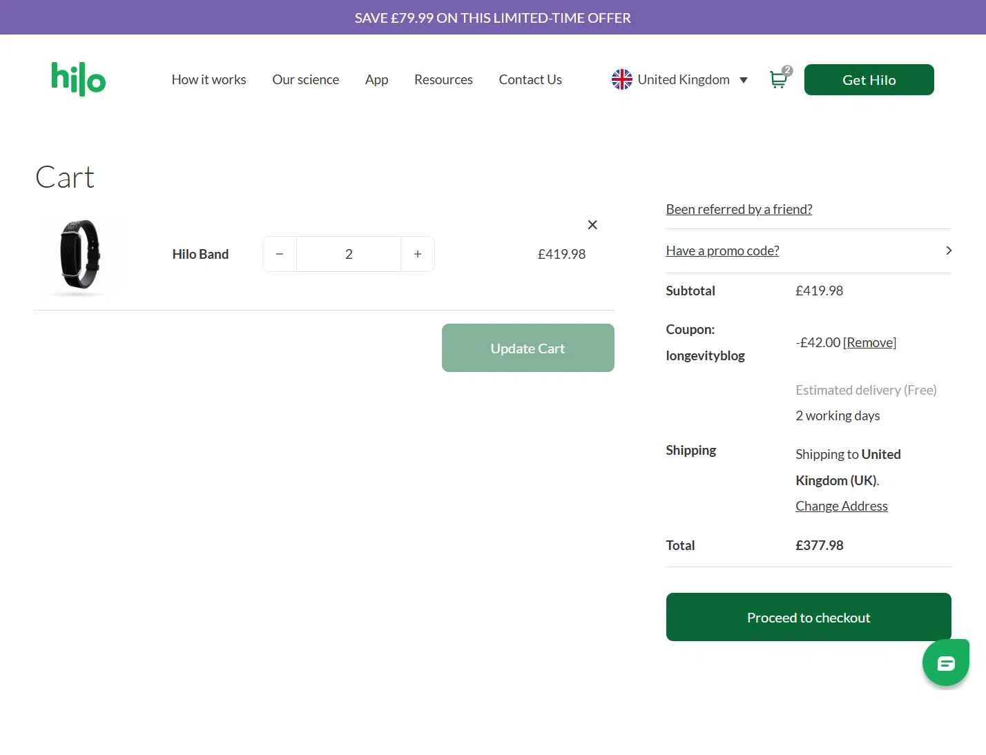Open the Resources menu

tap(443, 79)
